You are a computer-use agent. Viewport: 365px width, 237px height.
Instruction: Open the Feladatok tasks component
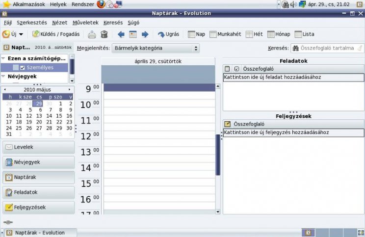(39, 192)
